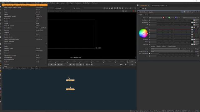Choose Expression Arrows in Edit menu
This screenshot has width=200, height=112.
pos(24,55)
